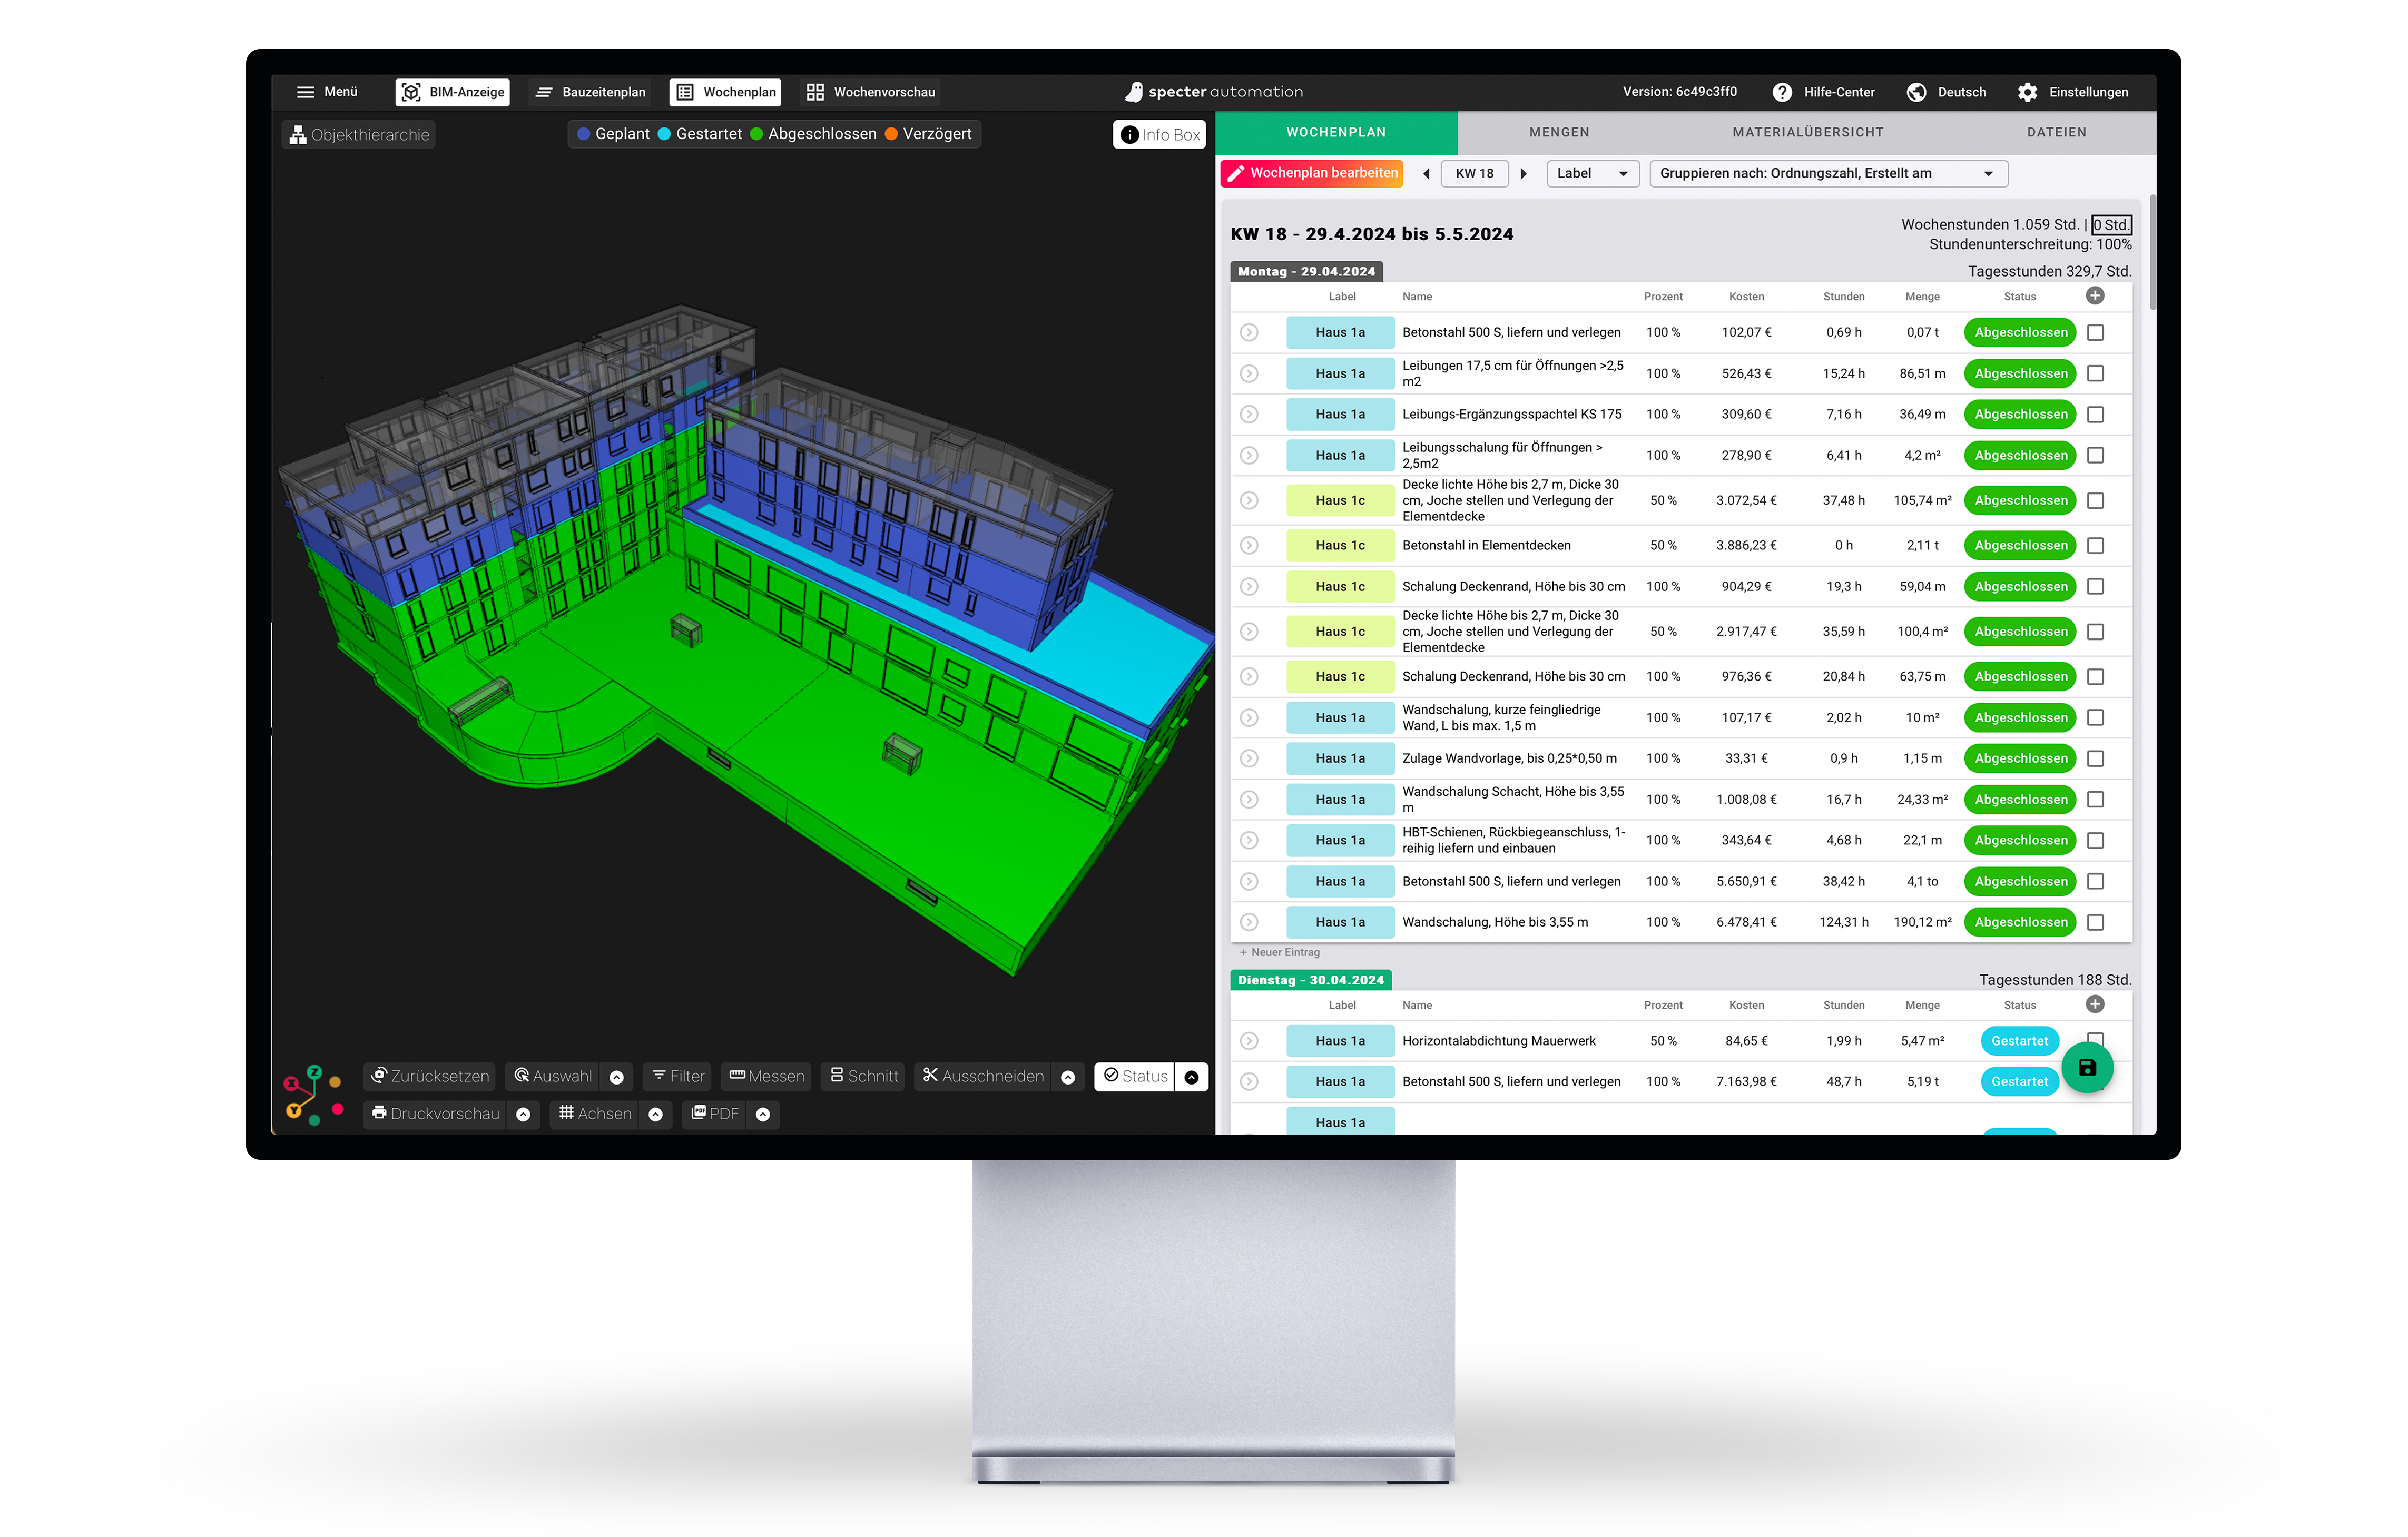
Task: Expand Betonstahl in Elementdecken row
Action: (1249, 546)
